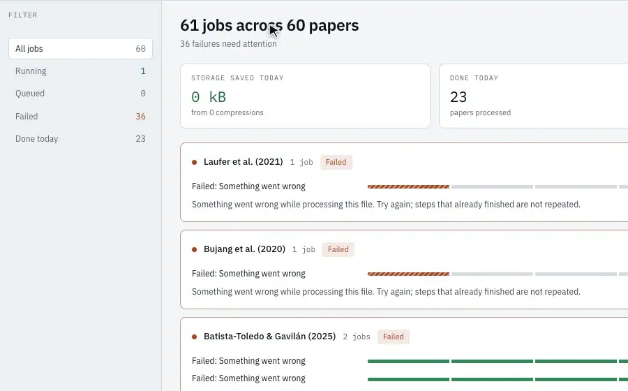The width and height of the screenshot is (628, 391).
Task: Click the FILTER sidebar heading
Action: coord(23,15)
